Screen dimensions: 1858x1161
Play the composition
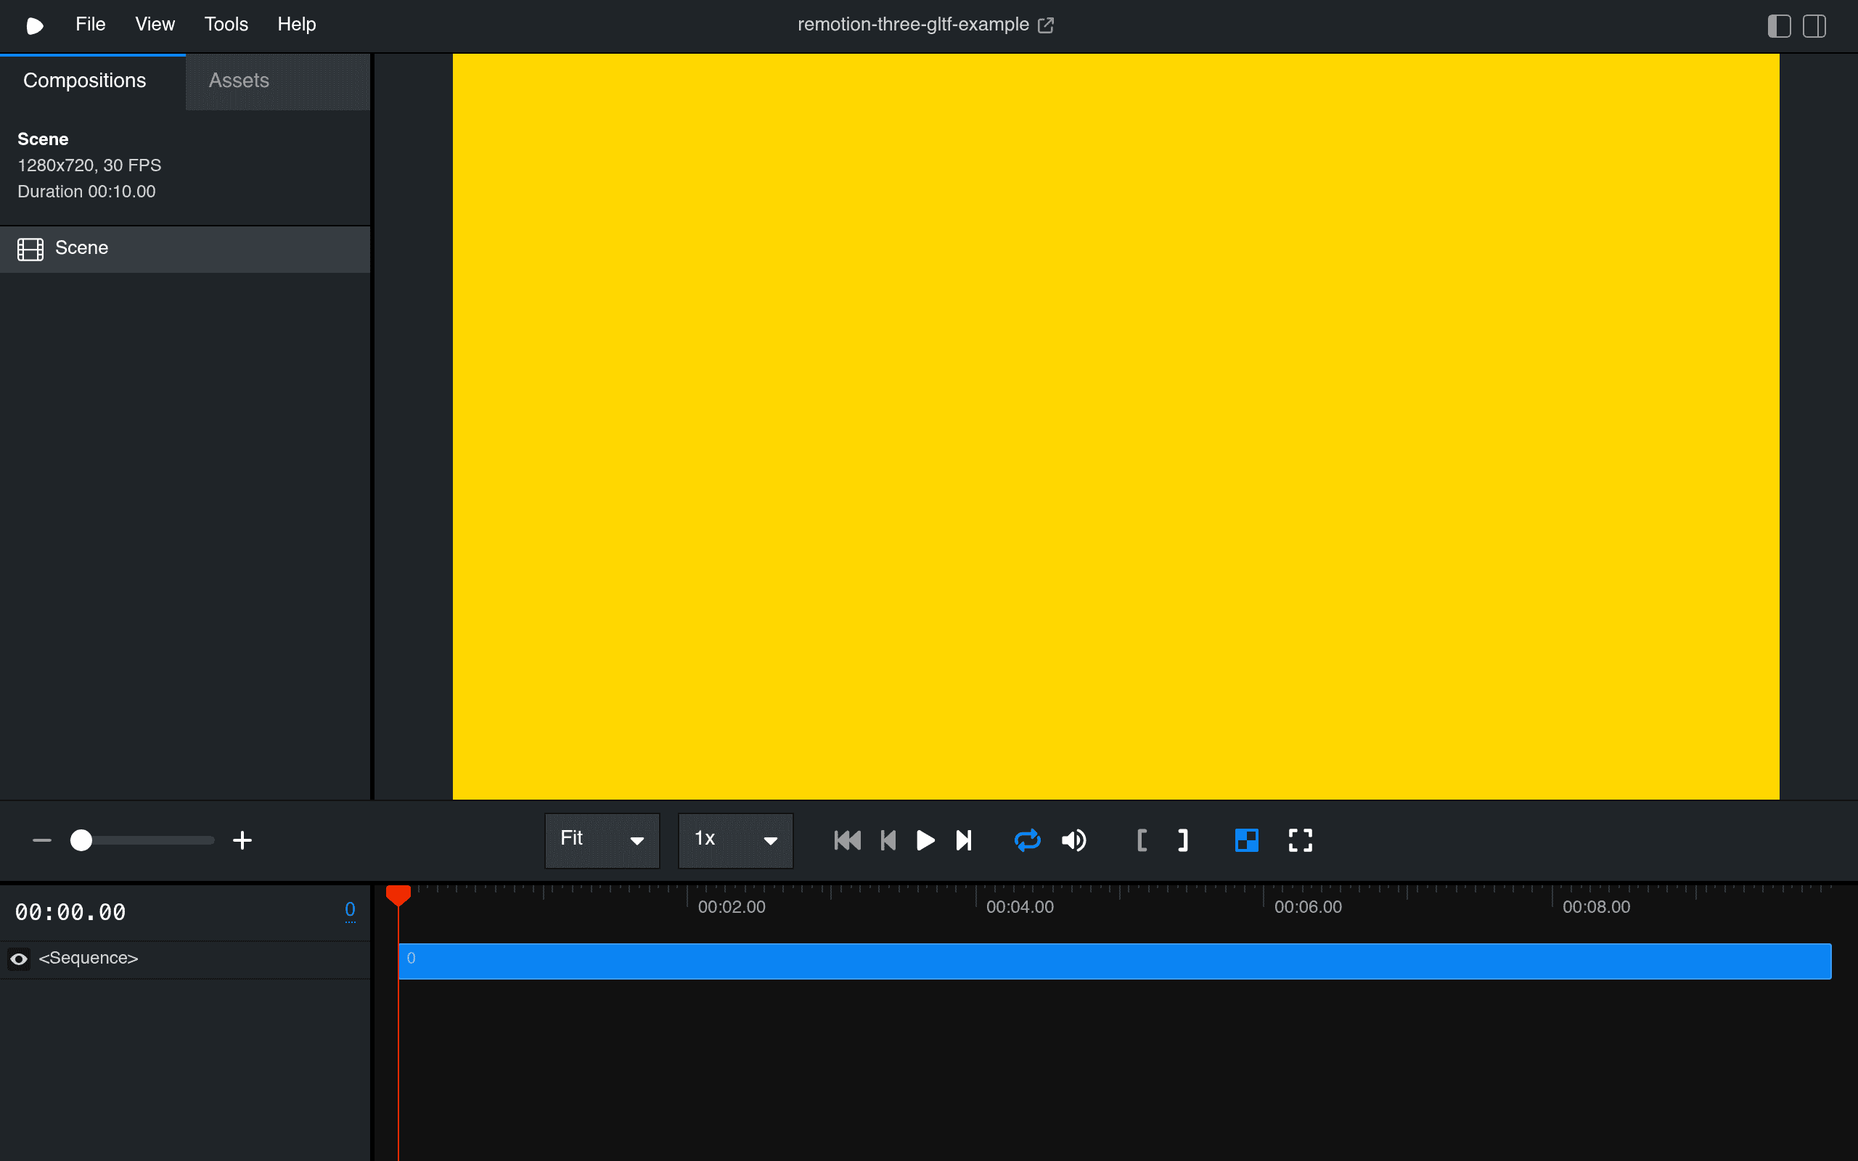(x=925, y=840)
